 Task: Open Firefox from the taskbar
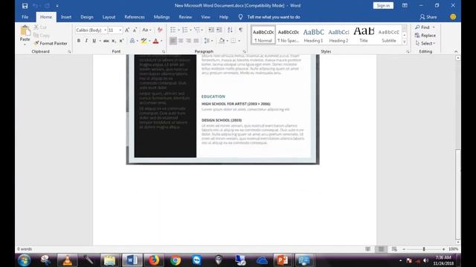(x=154, y=260)
